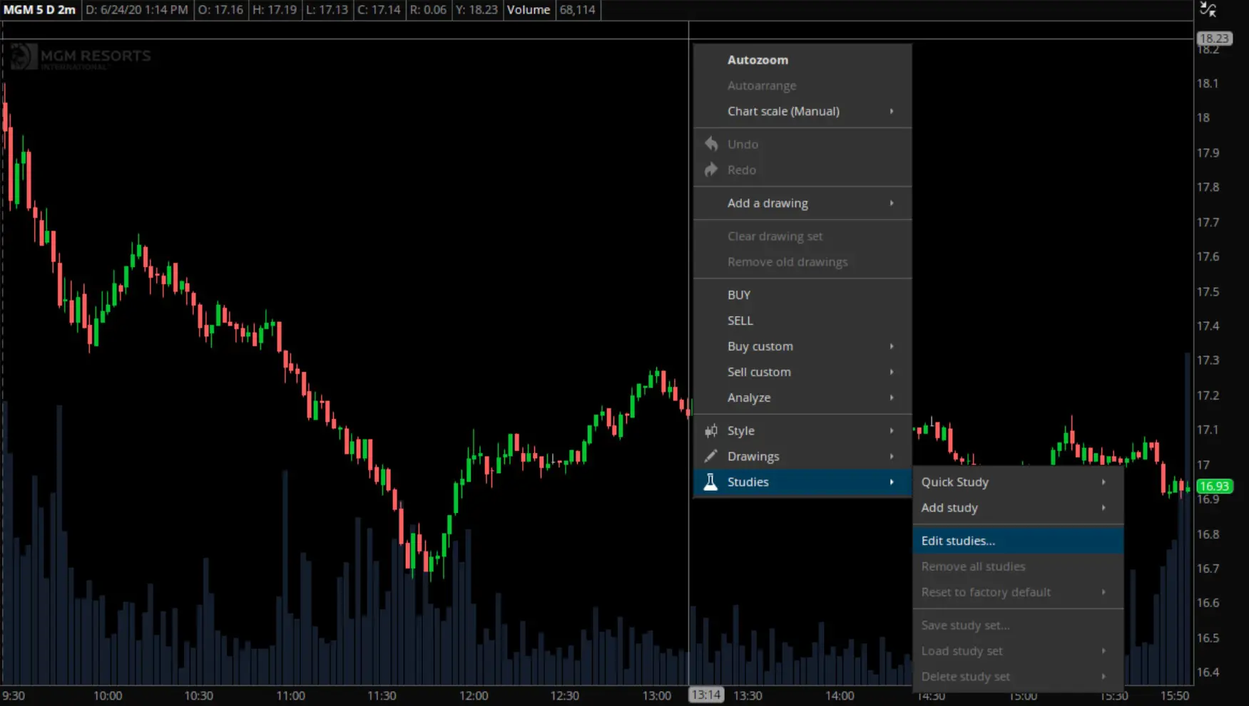Expand the Add a drawing arrow
This screenshot has height=706, width=1249.
892,203
